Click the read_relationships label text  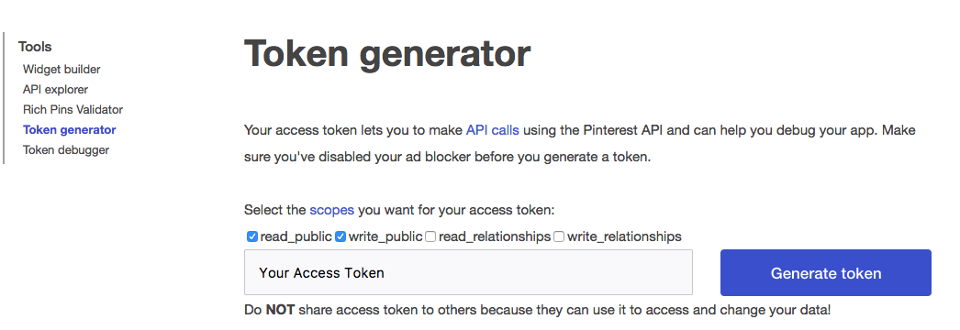(495, 236)
